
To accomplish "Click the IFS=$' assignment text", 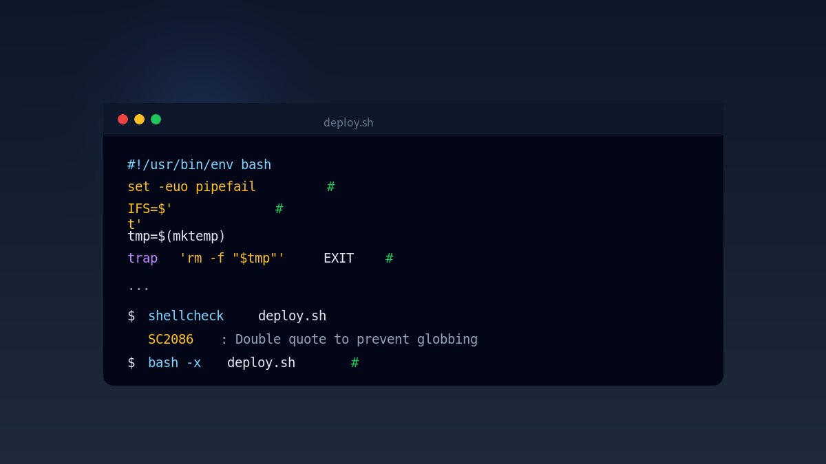I will (149, 209).
